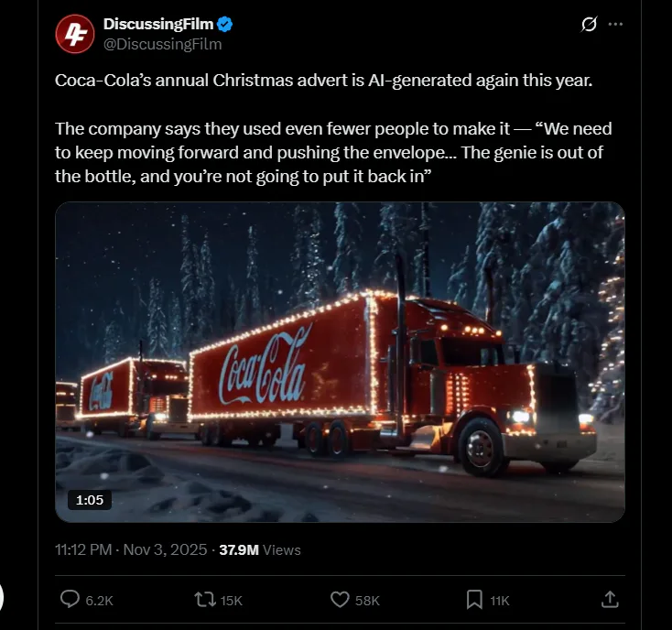
Task: Open the 11:12 PM Nov 3 timestamp
Action: pyautogui.click(x=131, y=549)
